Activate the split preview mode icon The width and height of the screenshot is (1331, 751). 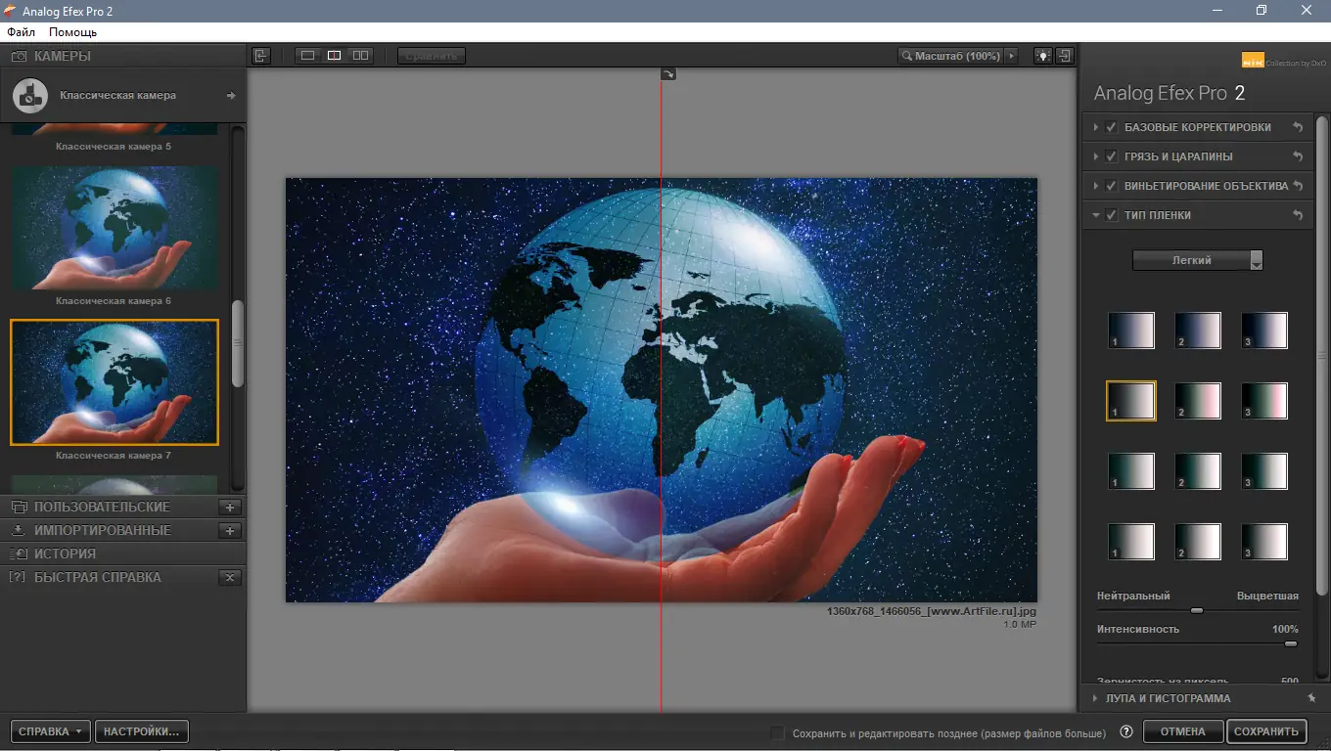[334, 55]
